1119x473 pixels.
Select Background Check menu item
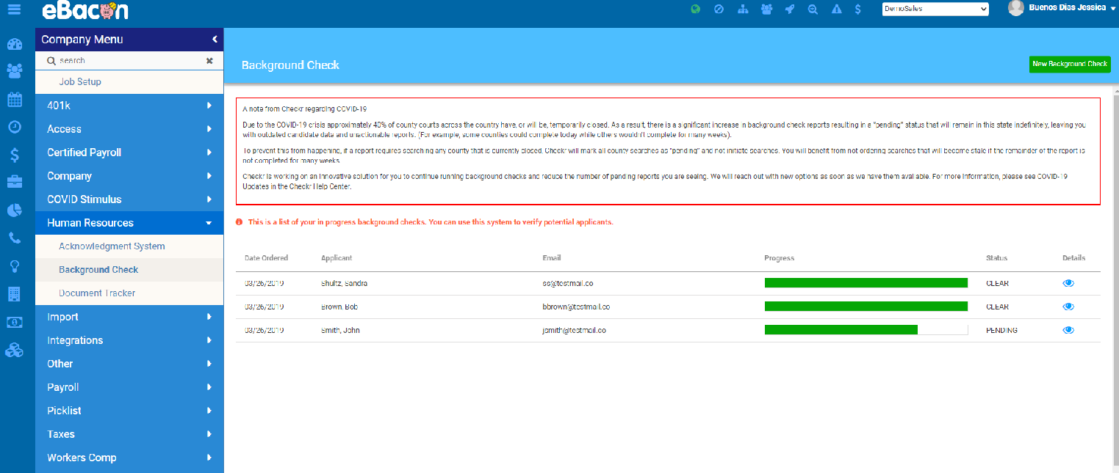(x=129, y=270)
